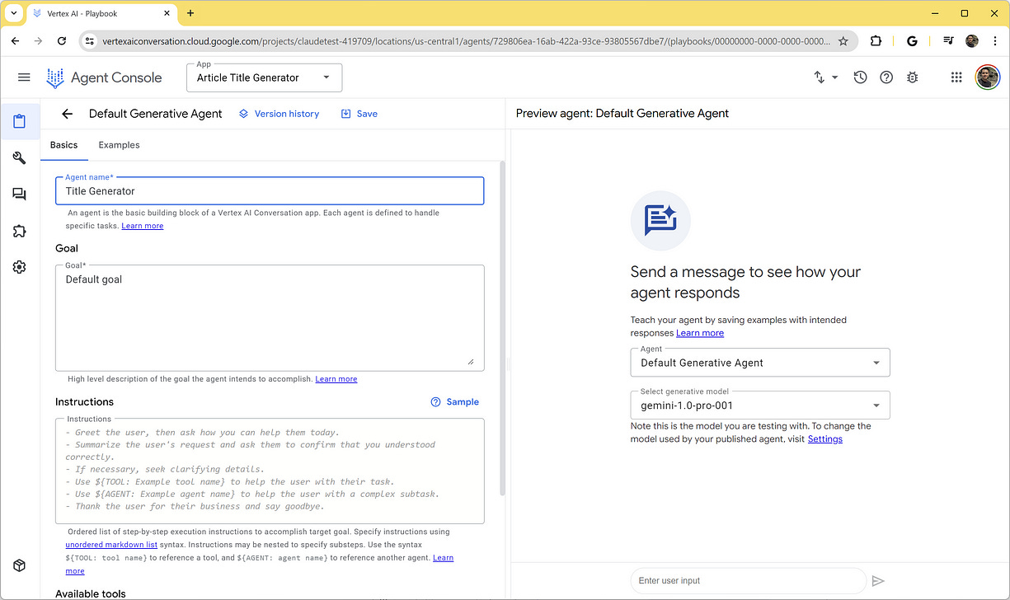Image resolution: width=1010 pixels, height=600 pixels.
Task: Open the Google apps grid
Action: point(956,77)
